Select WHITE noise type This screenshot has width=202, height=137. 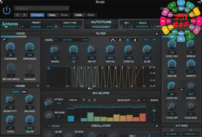click(16, 92)
